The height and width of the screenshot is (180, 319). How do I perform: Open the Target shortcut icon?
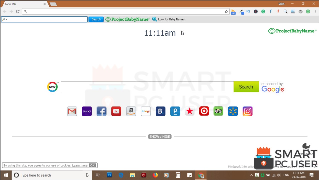pos(204,111)
